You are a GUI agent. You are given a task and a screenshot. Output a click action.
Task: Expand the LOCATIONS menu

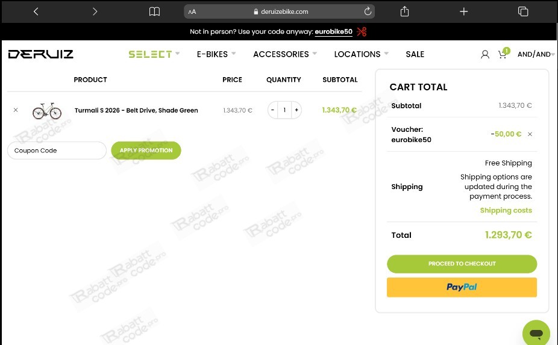coord(361,54)
